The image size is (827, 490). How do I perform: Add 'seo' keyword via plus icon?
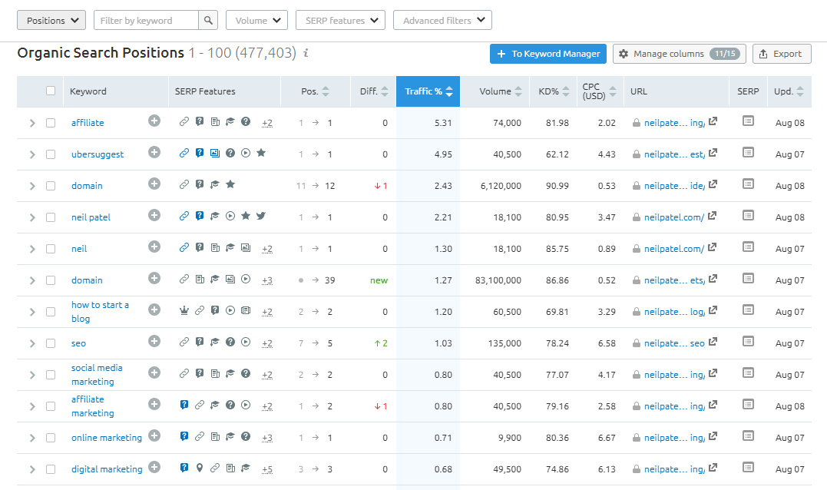pyautogui.click(x=154, y=341)
